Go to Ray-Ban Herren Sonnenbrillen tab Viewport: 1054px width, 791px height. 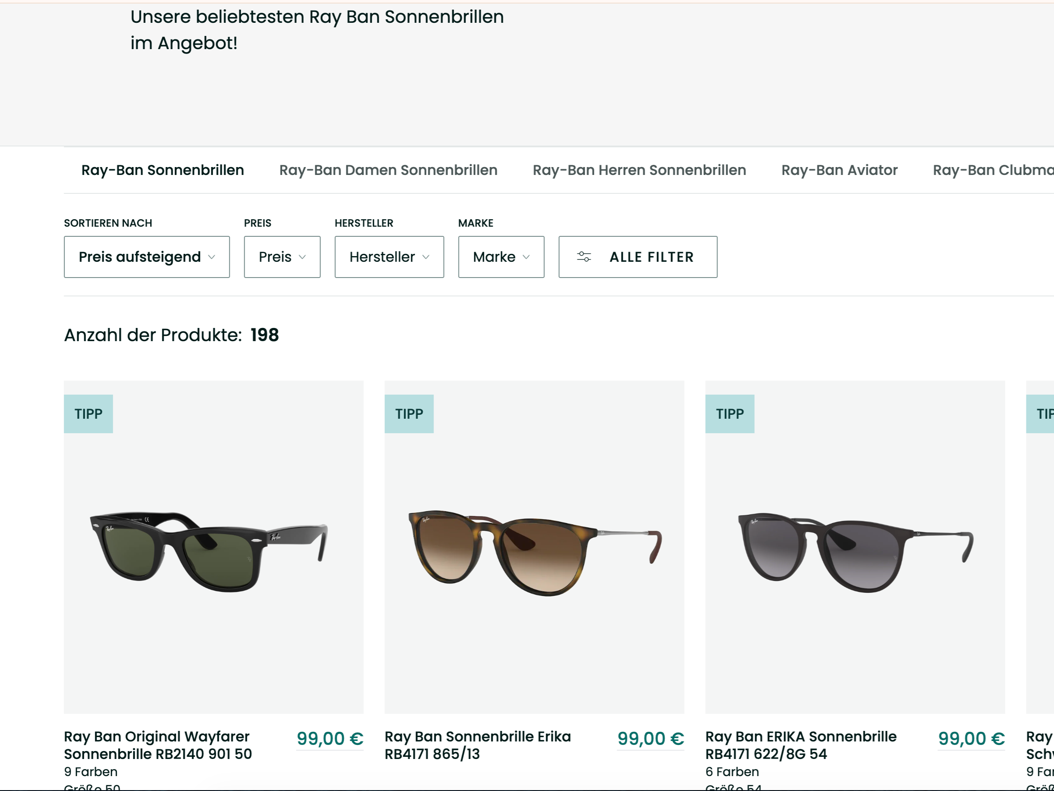639,170
